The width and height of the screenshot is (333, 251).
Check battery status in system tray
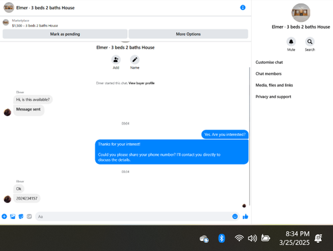pos(265,238)
